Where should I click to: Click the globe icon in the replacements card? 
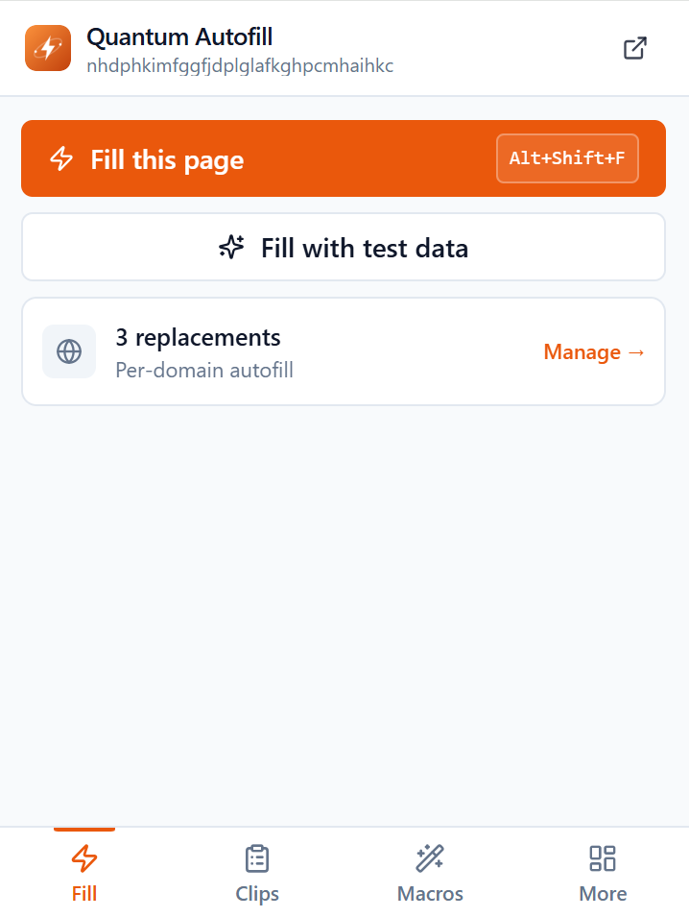(69, 351)
